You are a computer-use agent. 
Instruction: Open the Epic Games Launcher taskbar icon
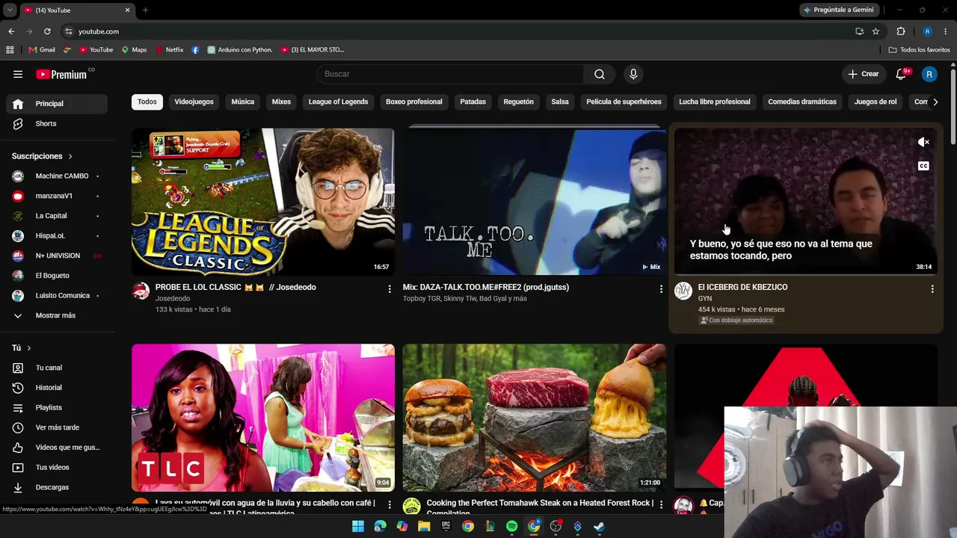446,526
